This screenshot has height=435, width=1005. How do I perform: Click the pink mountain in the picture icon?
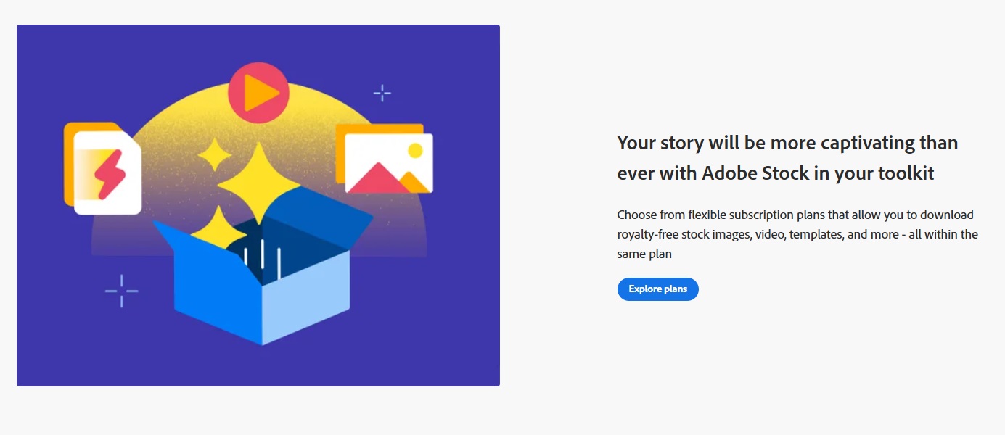pos(377,178)
